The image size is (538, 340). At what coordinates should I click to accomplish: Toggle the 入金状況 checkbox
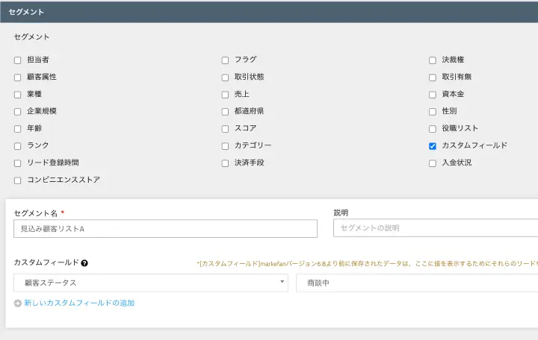tap(433, 163)
